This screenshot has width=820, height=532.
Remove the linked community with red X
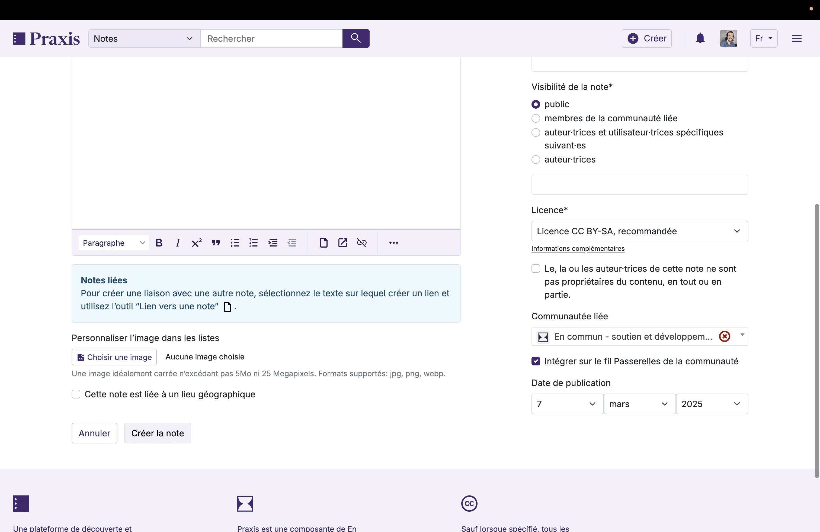click(x=725, y=336)
